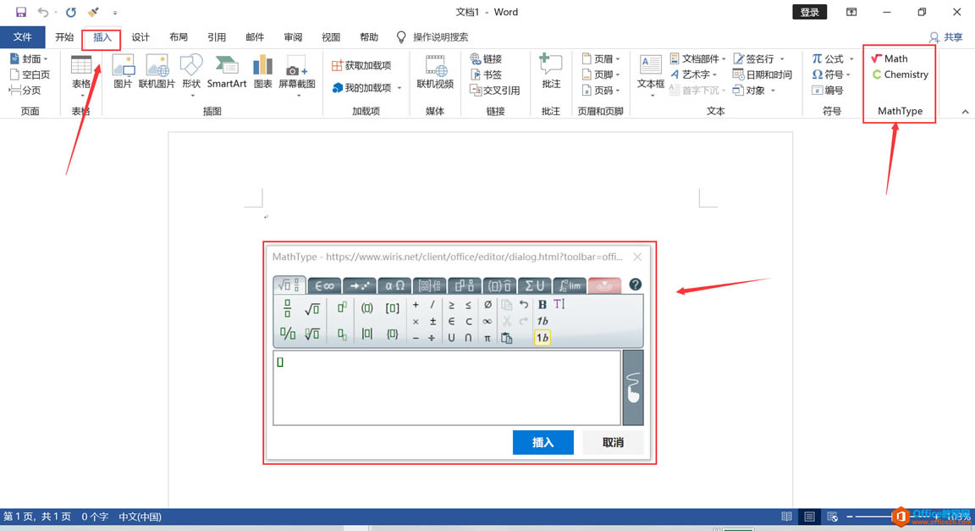This screenshot has height=531, width=975.
Task: Insert the union symbol
Action: pyautogui.click(x=451, y=338)
